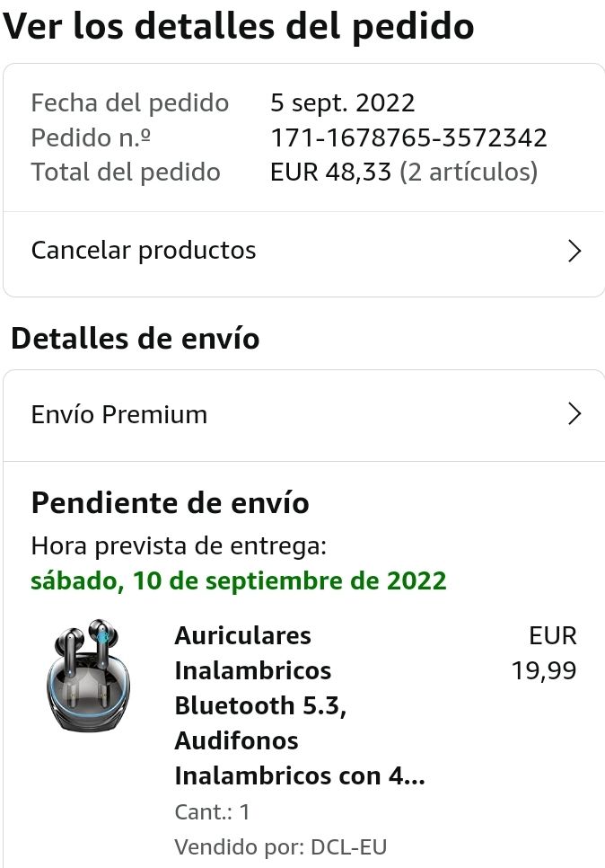Click the green delivery date sábado 10 de septiembre

(238, 580)
